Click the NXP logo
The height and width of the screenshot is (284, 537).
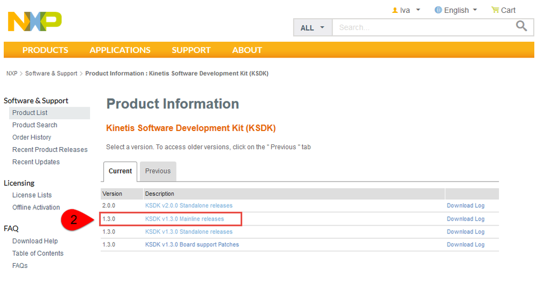[x=34, y=21]
